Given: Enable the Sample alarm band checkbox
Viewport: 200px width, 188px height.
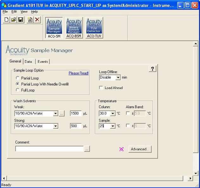Looking at the screenshot, I should (128, 126).
